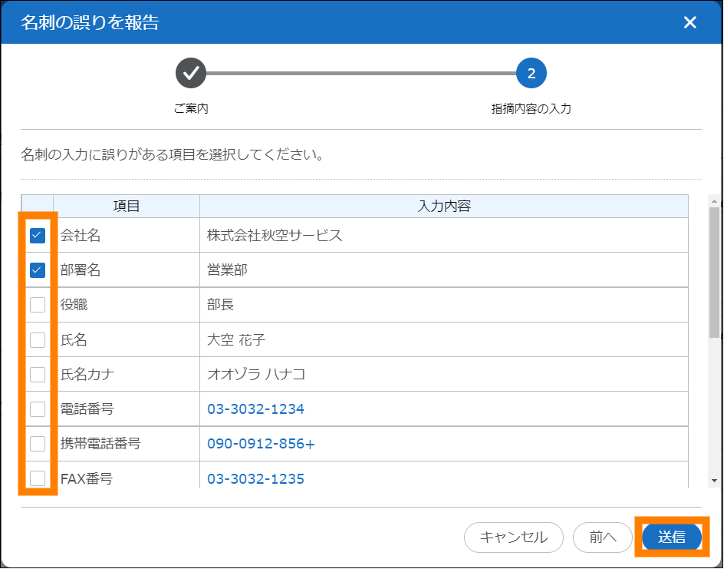Viewport: 724px width, 569px height.
Task: Tick the 携帯電話番号 checkbox
Action: point(38,444)
